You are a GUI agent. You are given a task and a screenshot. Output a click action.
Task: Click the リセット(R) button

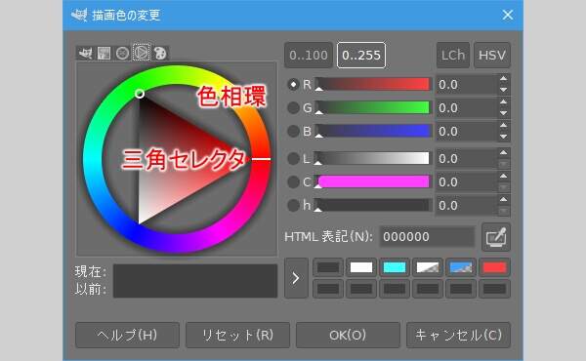coord(237,336)
